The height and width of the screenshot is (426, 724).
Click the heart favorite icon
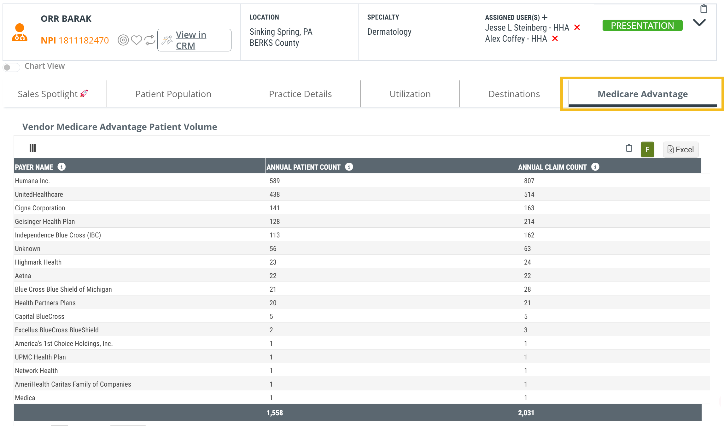(137, 40)
